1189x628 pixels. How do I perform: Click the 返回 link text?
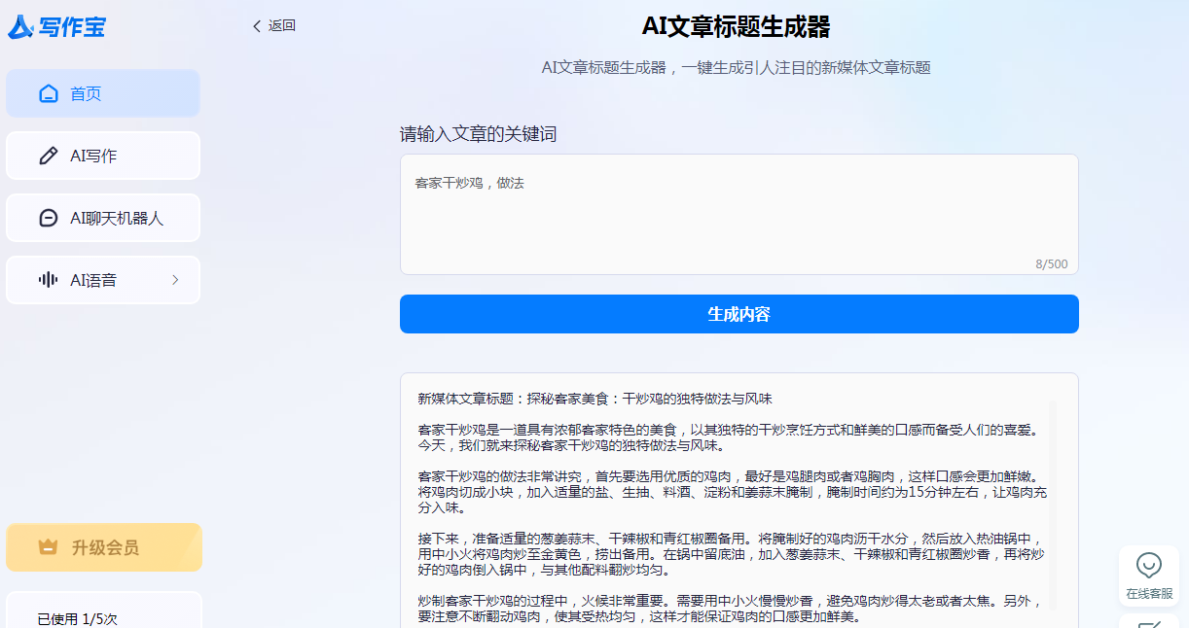click(282, 26)
